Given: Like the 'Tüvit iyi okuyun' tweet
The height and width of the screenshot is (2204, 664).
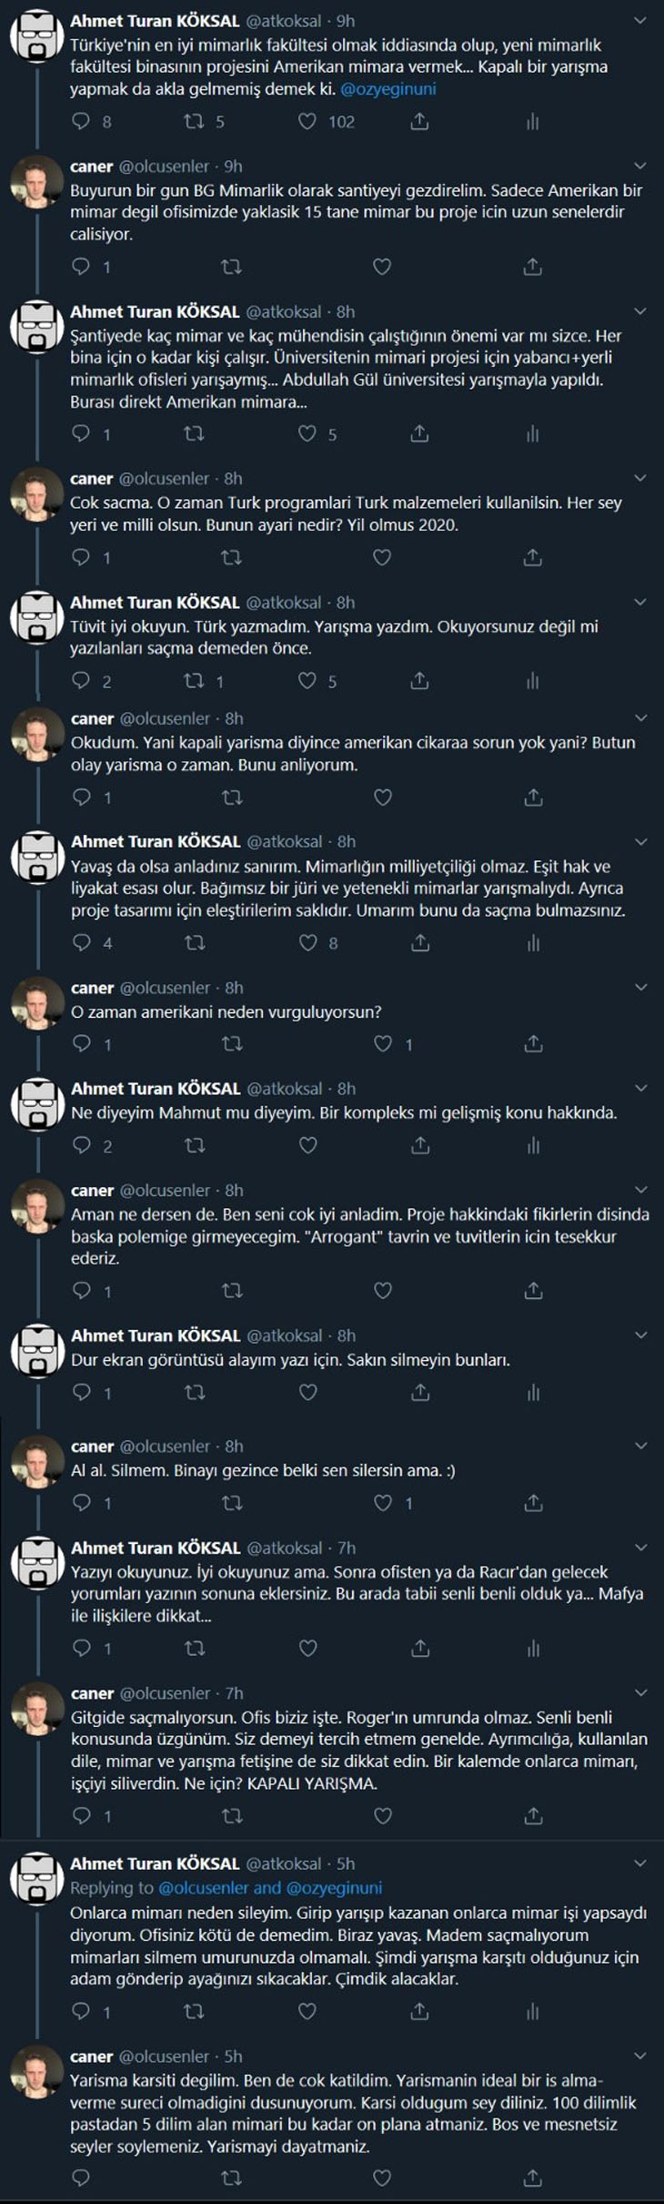Looking at the screenshot, I should 307,681.
